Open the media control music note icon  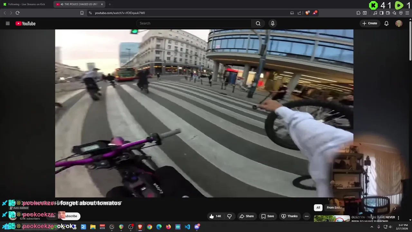tap(375, 13)
